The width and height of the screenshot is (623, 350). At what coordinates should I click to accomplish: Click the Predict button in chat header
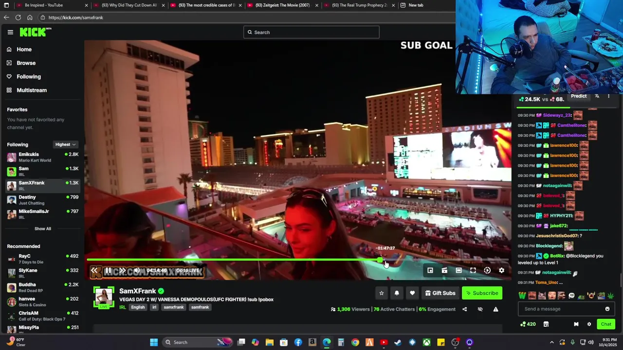tap(579, 96)
